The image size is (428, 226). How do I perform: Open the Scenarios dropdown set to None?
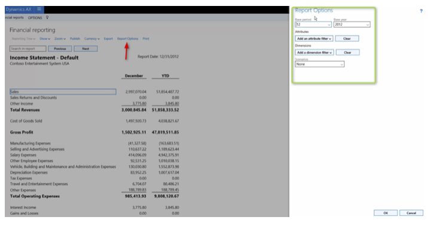[320, 64]
